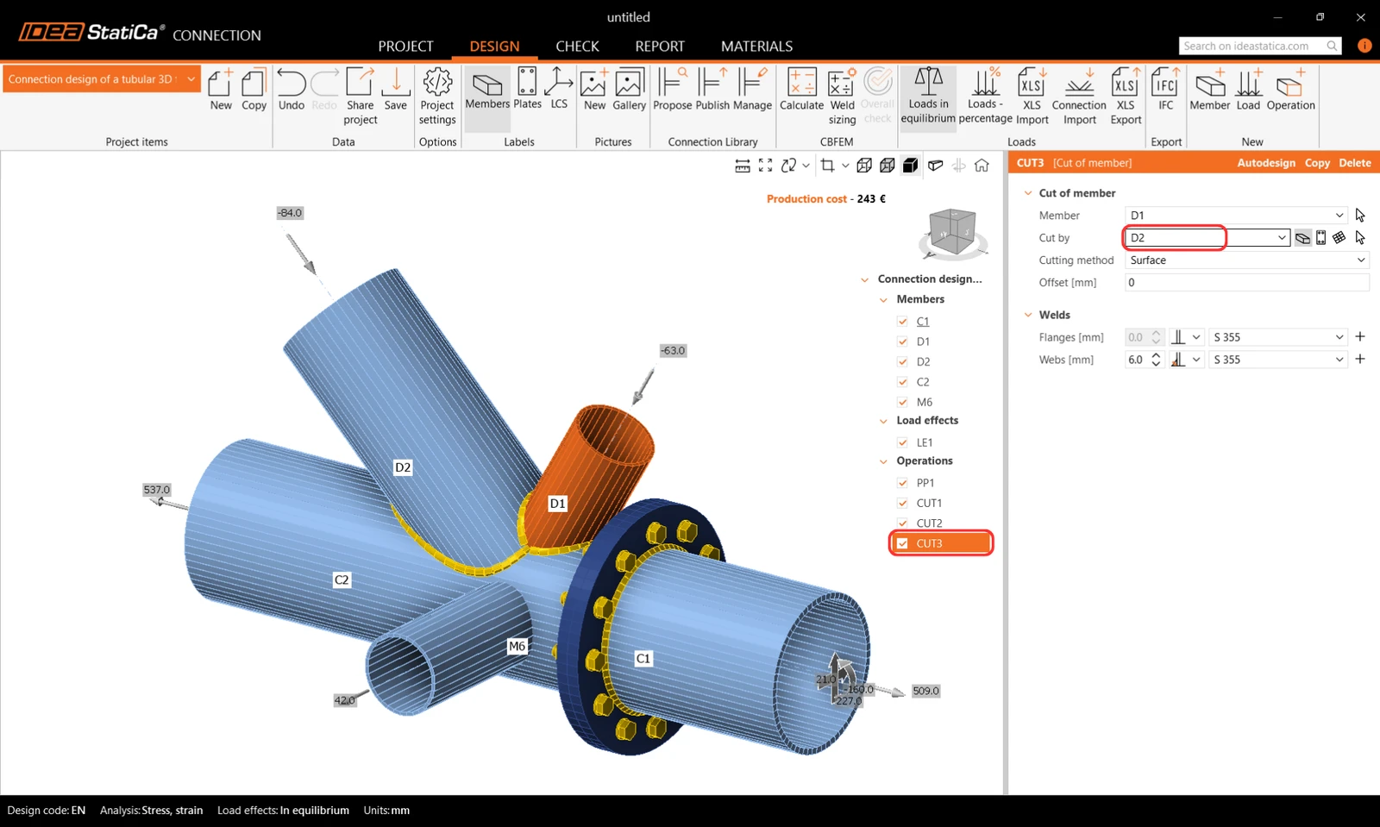This screenshot has height=827, width=1380.
Task: Click the Copy project item icon
Action: tap(254, 90)
